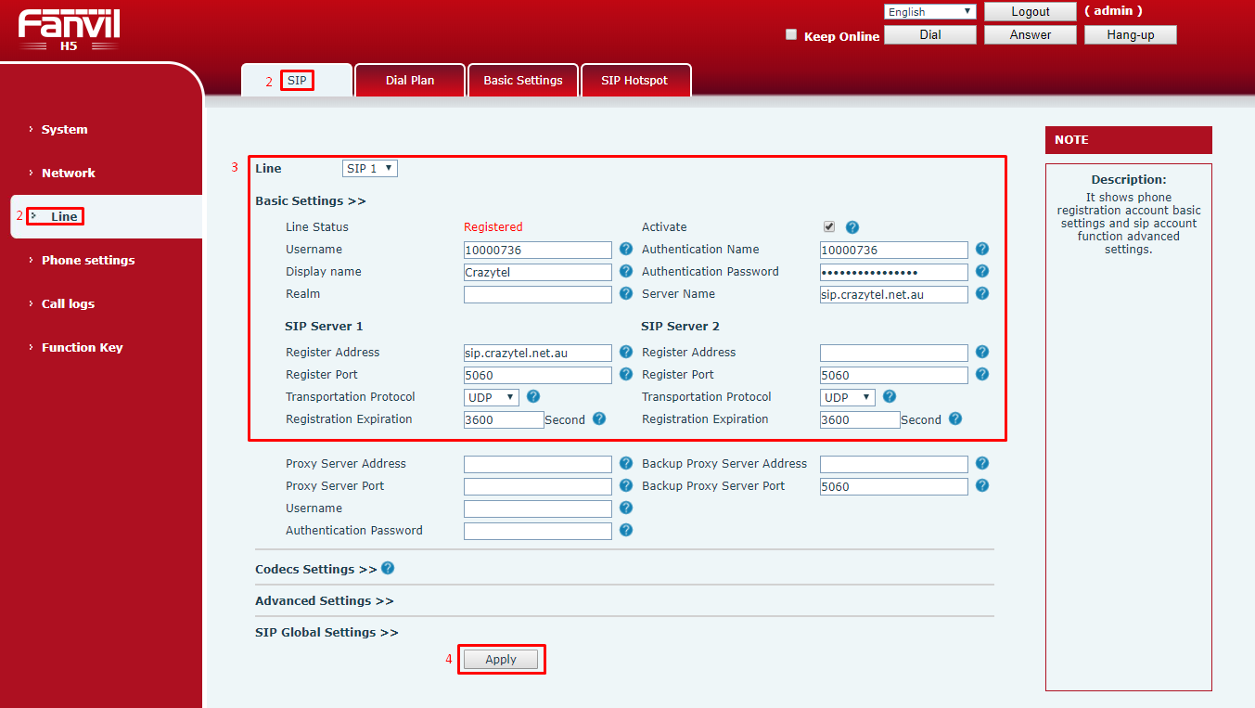Viewport: 1255px width, 708px height.
Task: Uncheck the Activate line checkbox
Action: [x=829, y=227]
